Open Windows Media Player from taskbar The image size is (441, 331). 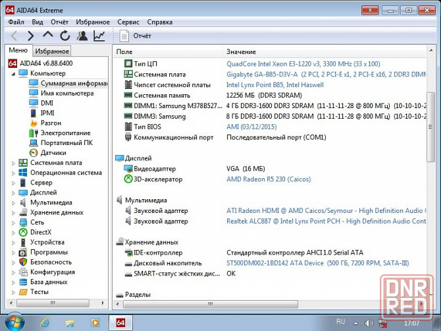coord(95,322)
